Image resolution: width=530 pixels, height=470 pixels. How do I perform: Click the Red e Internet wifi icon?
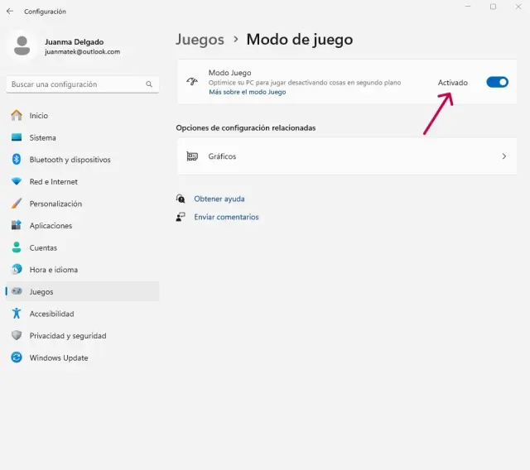[x=17, y=182]
